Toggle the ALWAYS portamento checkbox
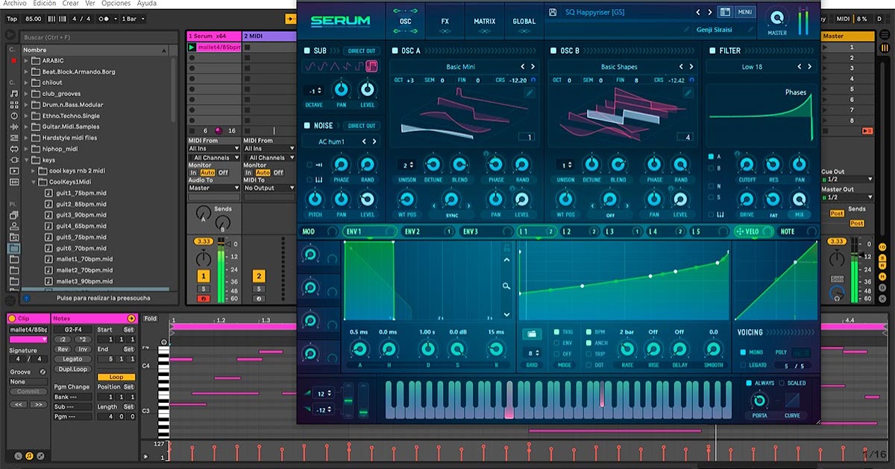This screenshot has height=469, width=895. [x=749, y=383]
